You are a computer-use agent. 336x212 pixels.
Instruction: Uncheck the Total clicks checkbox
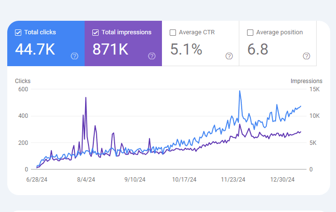tap(18, 33)
